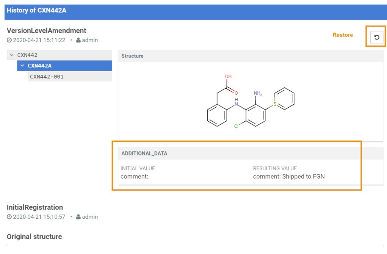
Task: Select the CXN442 parent tree item
Action: (x=27, y=55)
